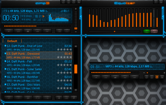The image size is (166, 105).
Task: Stop playback in the main aimp3 window
Action: click(28, 31)
